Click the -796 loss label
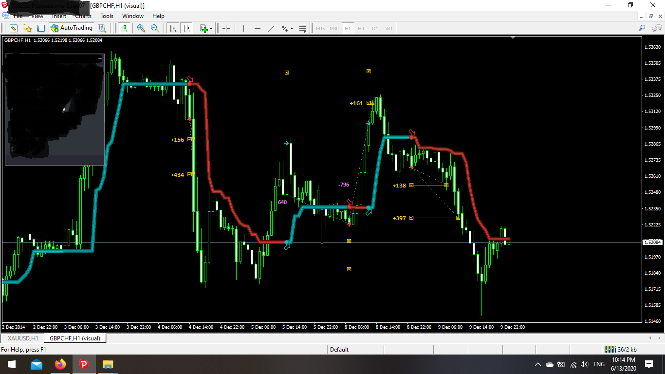 click(344, 185)
